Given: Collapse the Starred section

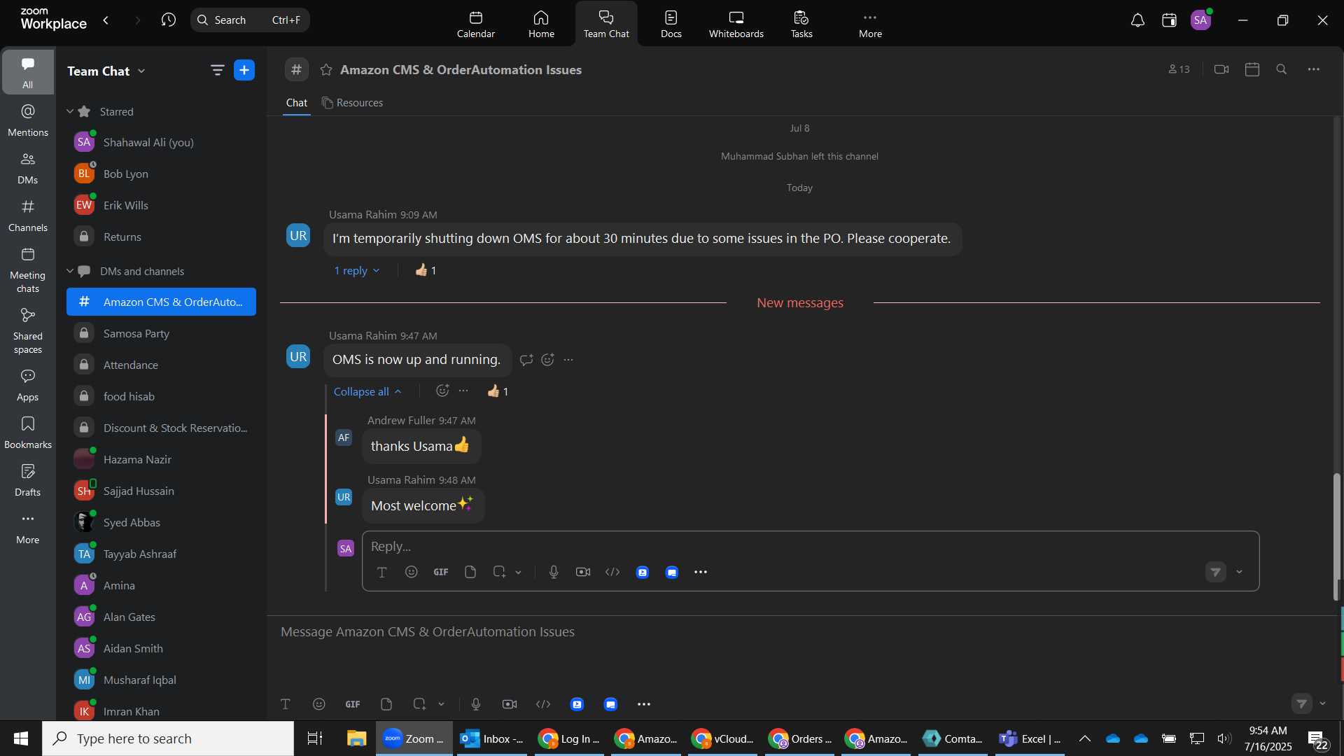Looking at the screenshot, I should pos(70,111).
